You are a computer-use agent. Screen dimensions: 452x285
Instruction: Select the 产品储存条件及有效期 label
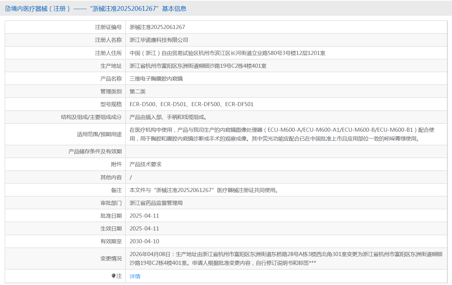coord(95,151)
